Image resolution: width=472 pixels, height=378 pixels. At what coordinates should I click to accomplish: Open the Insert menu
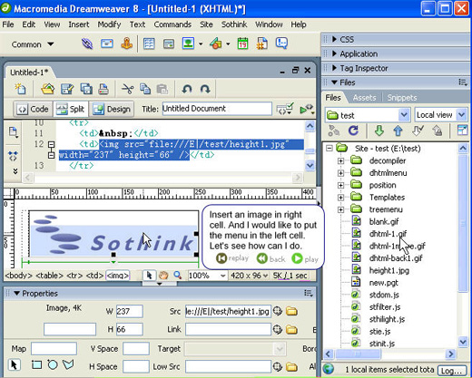coord(79,24)
